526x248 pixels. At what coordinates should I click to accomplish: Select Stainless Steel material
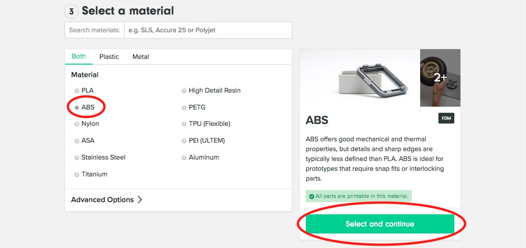[x=77, y=158]
